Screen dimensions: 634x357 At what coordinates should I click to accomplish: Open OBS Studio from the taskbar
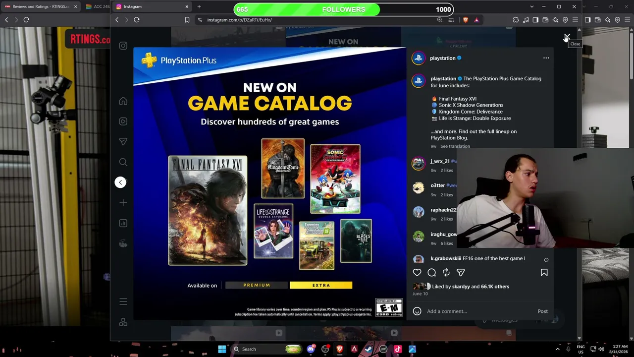[325, 349]
